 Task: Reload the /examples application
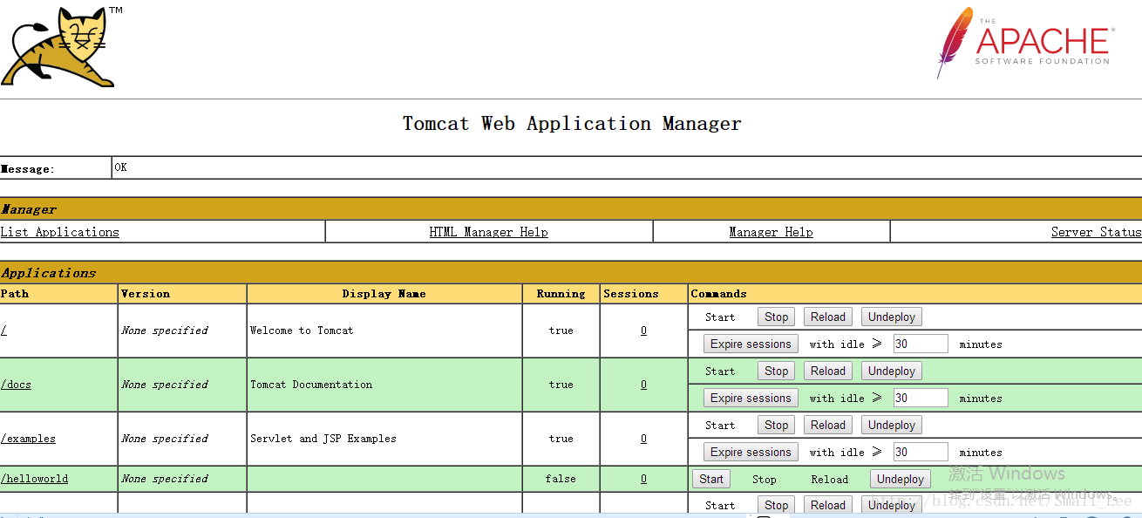(x=828, y=426)
